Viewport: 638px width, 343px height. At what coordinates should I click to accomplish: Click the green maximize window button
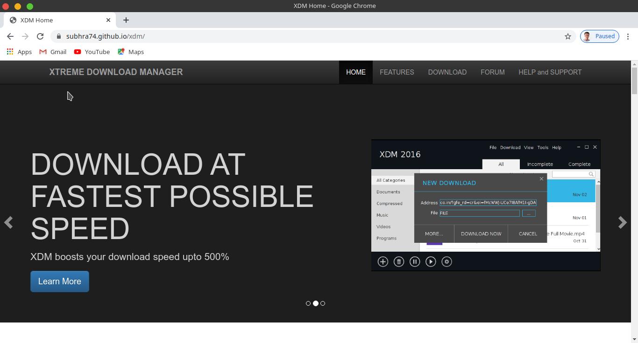click(30, 6)
